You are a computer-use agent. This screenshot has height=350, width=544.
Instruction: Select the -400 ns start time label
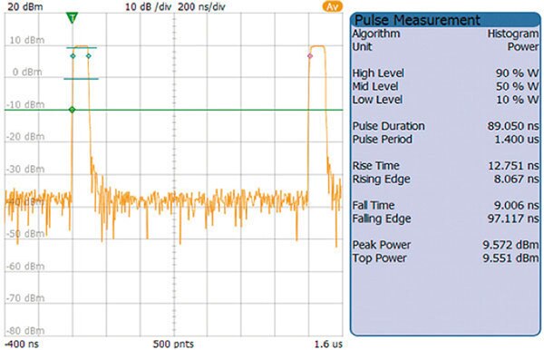[x=22, y=344]
